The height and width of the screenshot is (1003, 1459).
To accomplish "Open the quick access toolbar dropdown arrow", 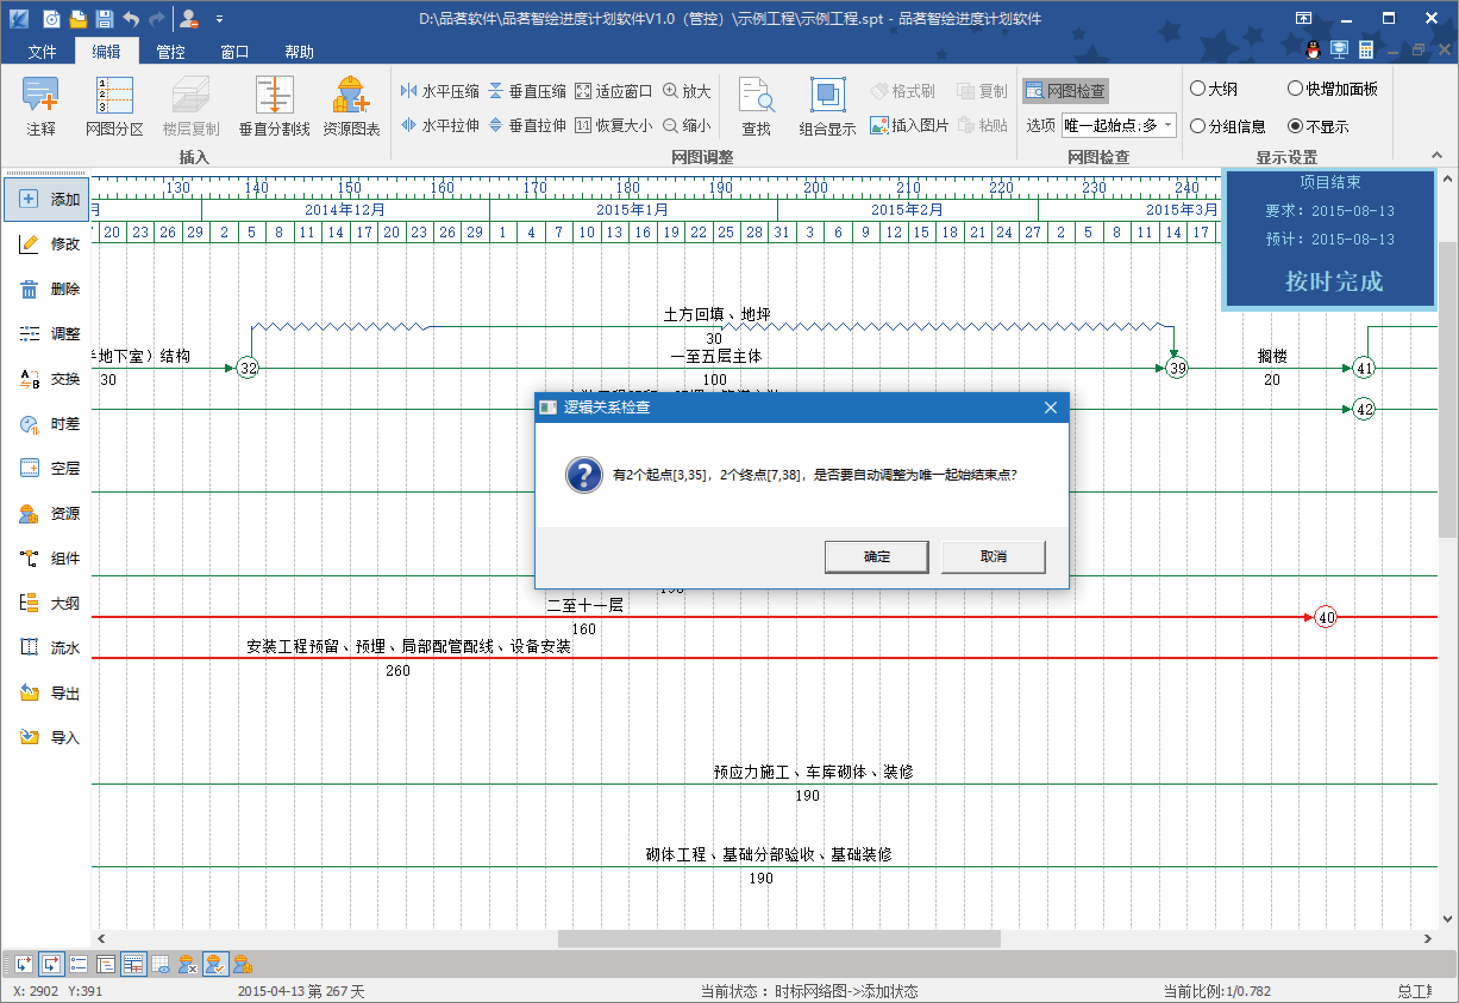I will 220,20.
